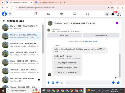
Task: Open the account profile avatar menu
Action: 118,14
